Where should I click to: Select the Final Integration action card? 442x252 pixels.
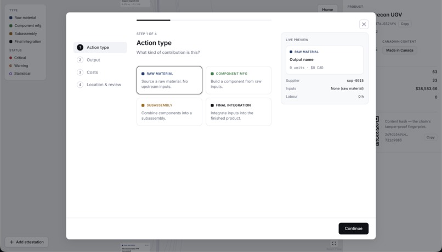[239, 112]
